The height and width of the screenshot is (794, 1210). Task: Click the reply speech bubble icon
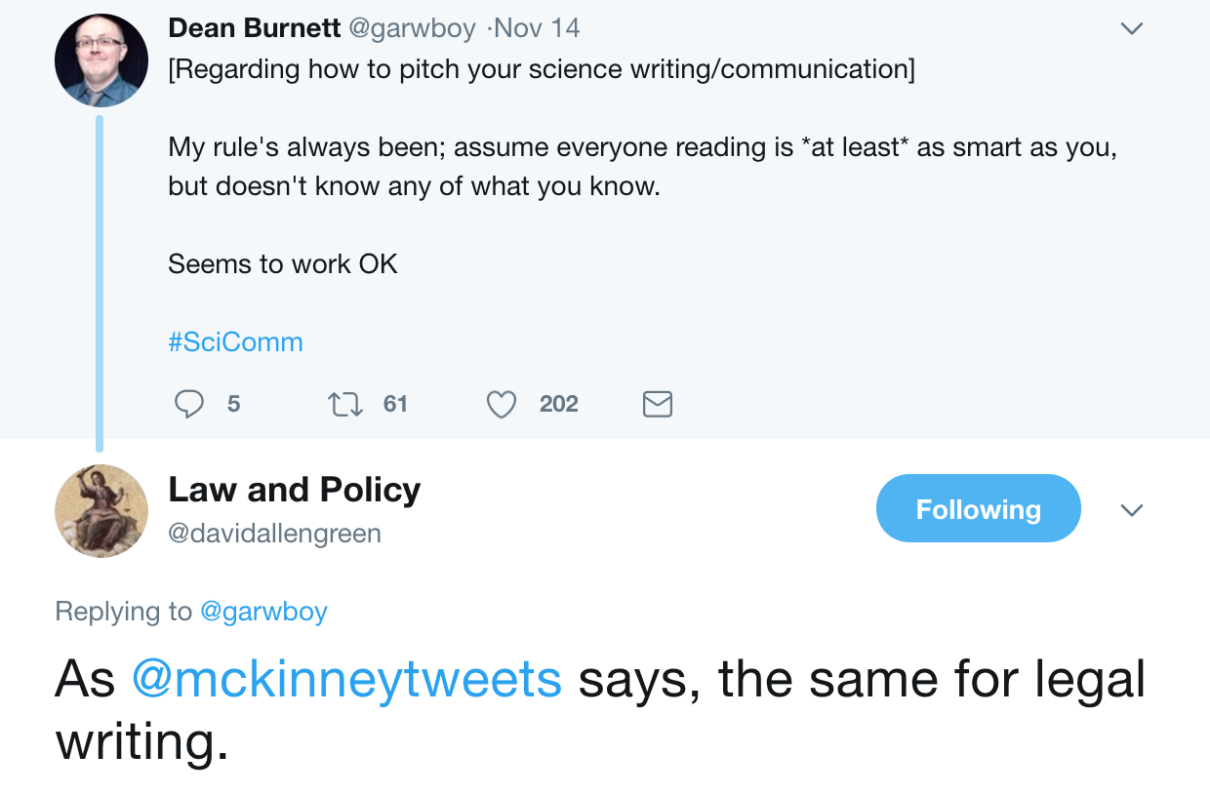189,404
